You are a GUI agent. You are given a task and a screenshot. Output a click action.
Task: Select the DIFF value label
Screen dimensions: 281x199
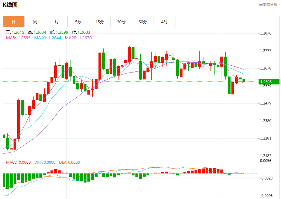point(45,162)
